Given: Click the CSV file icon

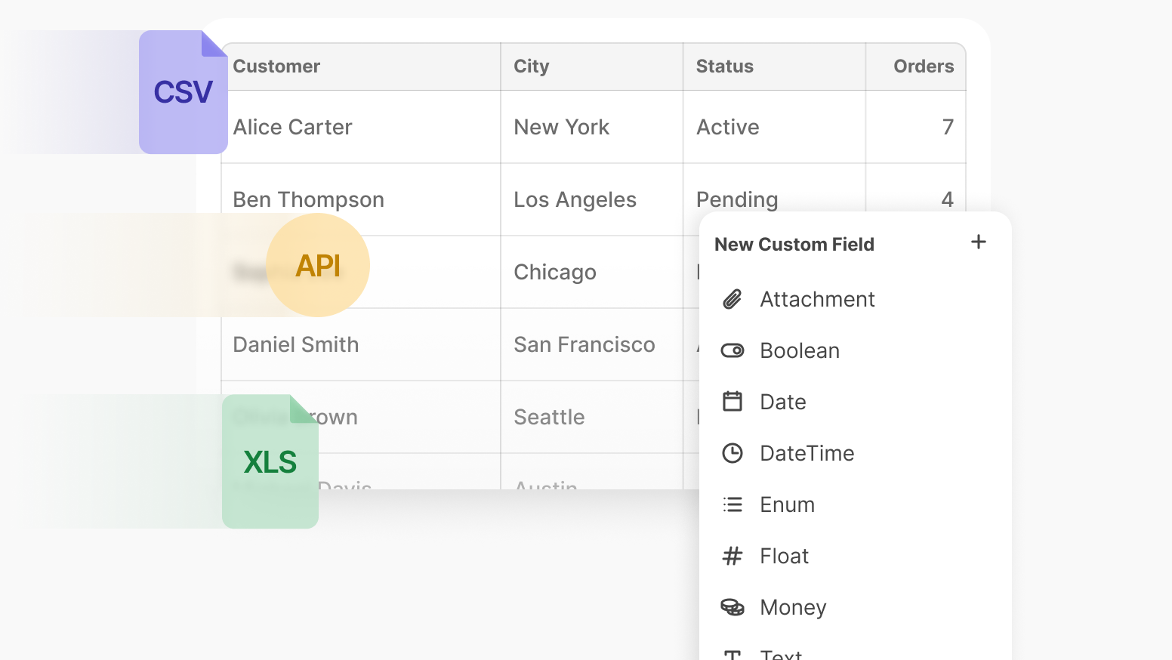Looking at the screenshot, I should 183,92.
